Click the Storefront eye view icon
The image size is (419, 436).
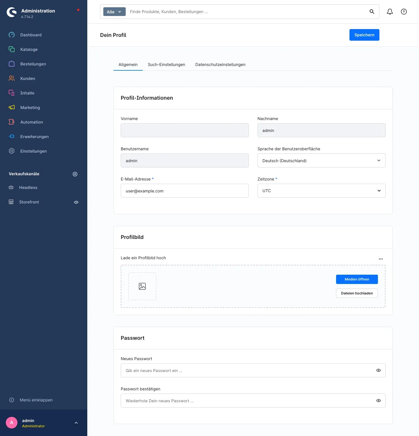pos(76,202)
